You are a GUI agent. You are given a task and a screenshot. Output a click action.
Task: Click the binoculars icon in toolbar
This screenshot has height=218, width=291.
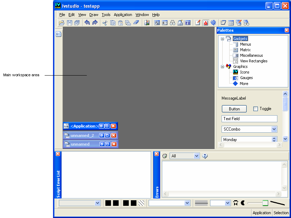[172, 23]
